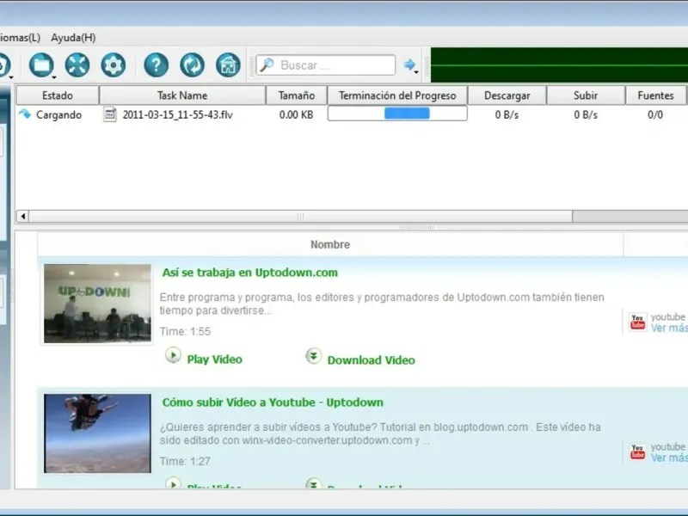Open the folder toolbar icon
This screenshot has height=516, width=688.
(x=41, y=65)
